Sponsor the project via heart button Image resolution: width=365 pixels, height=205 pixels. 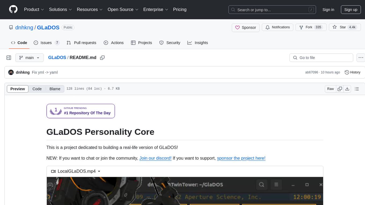(x=246, y=27)
